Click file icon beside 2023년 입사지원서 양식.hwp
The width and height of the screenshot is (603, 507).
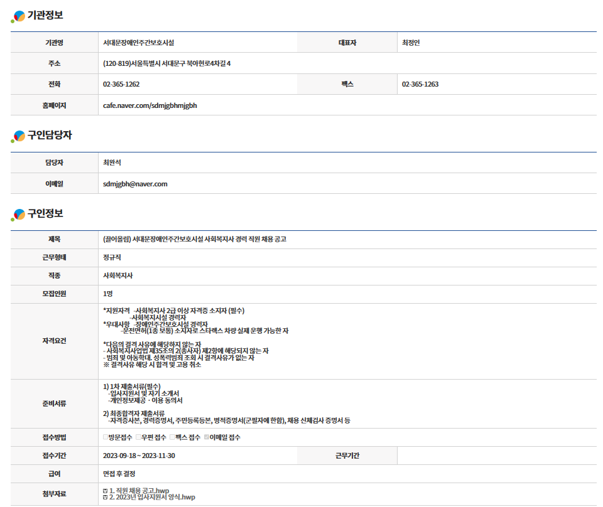coord(105,497)
